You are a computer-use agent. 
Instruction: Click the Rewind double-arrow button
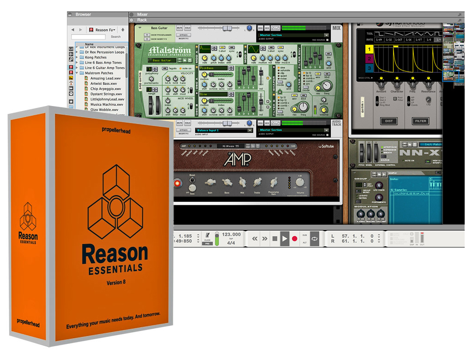255,239
